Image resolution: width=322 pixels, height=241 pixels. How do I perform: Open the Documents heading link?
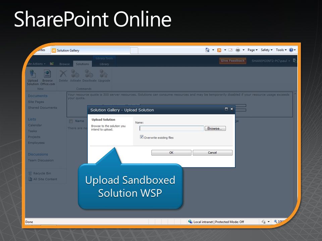(x=38, y=96)
